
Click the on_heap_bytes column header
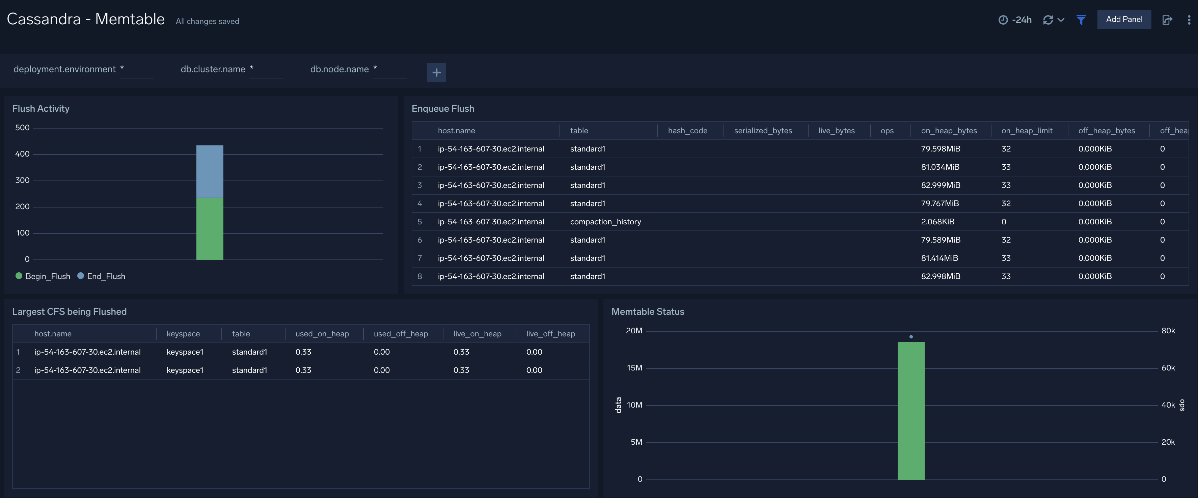click(949, 131)
